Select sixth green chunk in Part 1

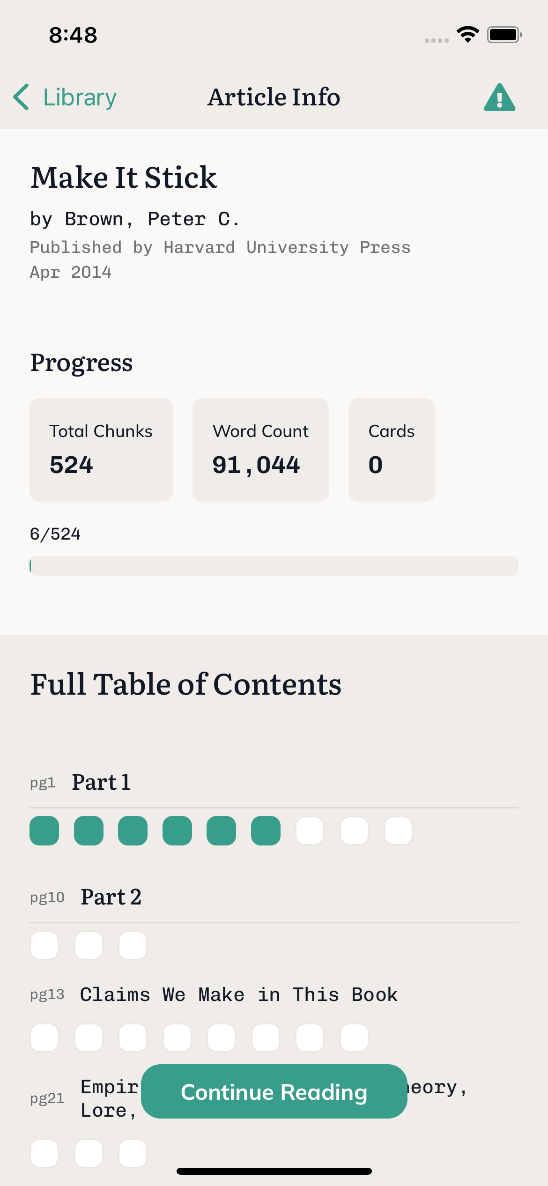[x=266, y=830]
